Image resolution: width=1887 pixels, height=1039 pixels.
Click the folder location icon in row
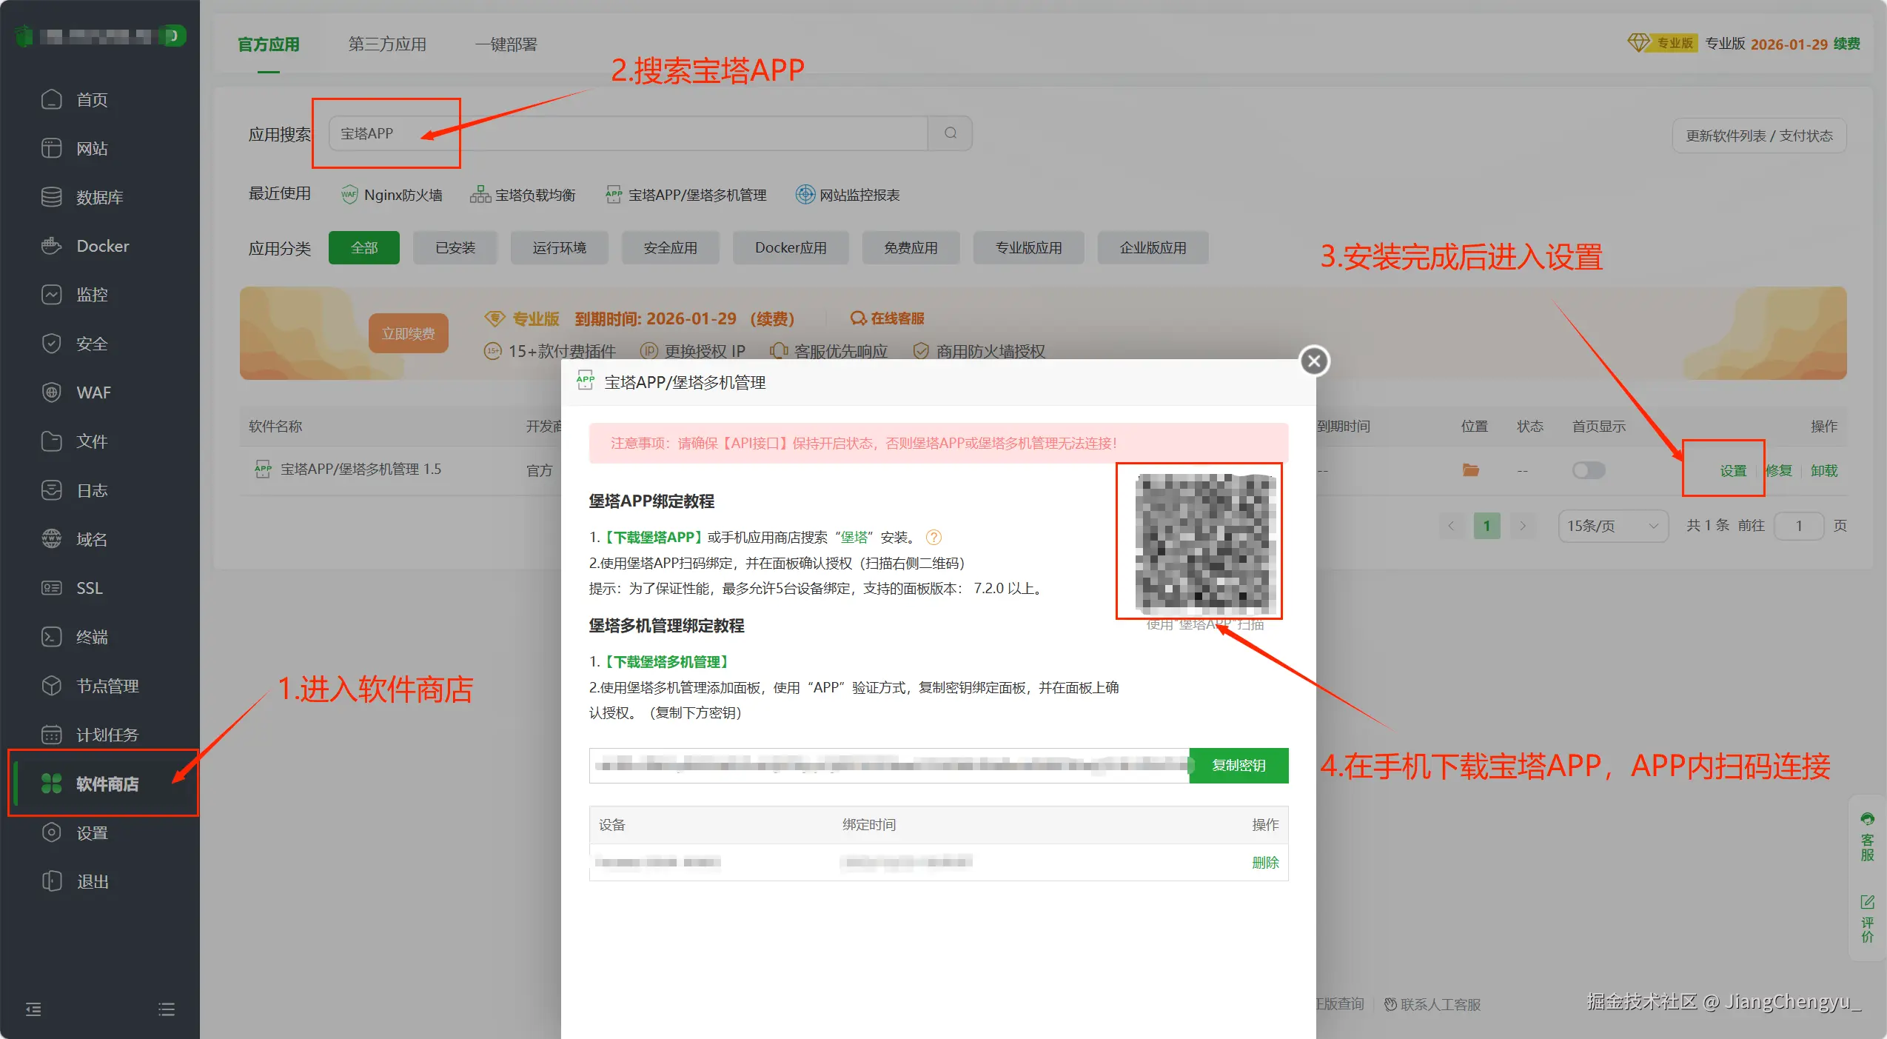click(x=1470, y=470)
